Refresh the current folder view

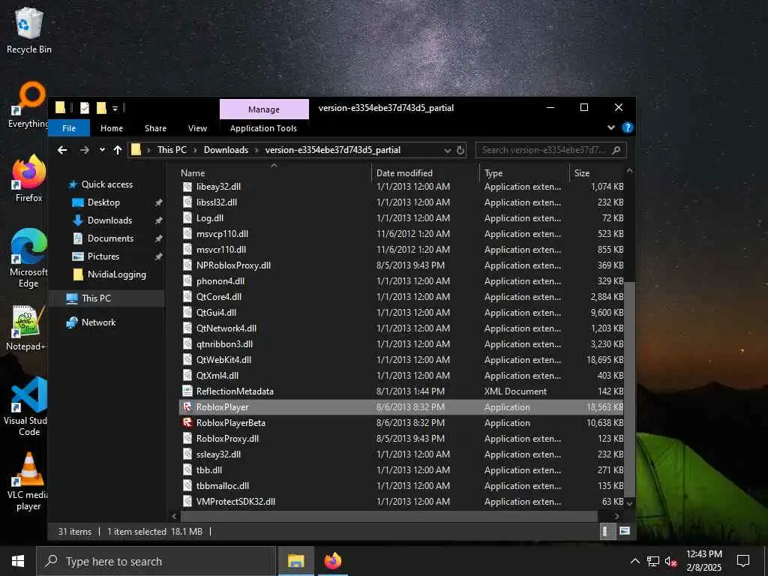(460, 150)
